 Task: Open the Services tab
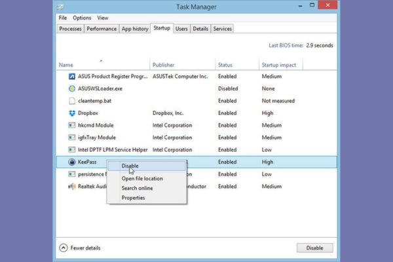(x=222, y=29)
